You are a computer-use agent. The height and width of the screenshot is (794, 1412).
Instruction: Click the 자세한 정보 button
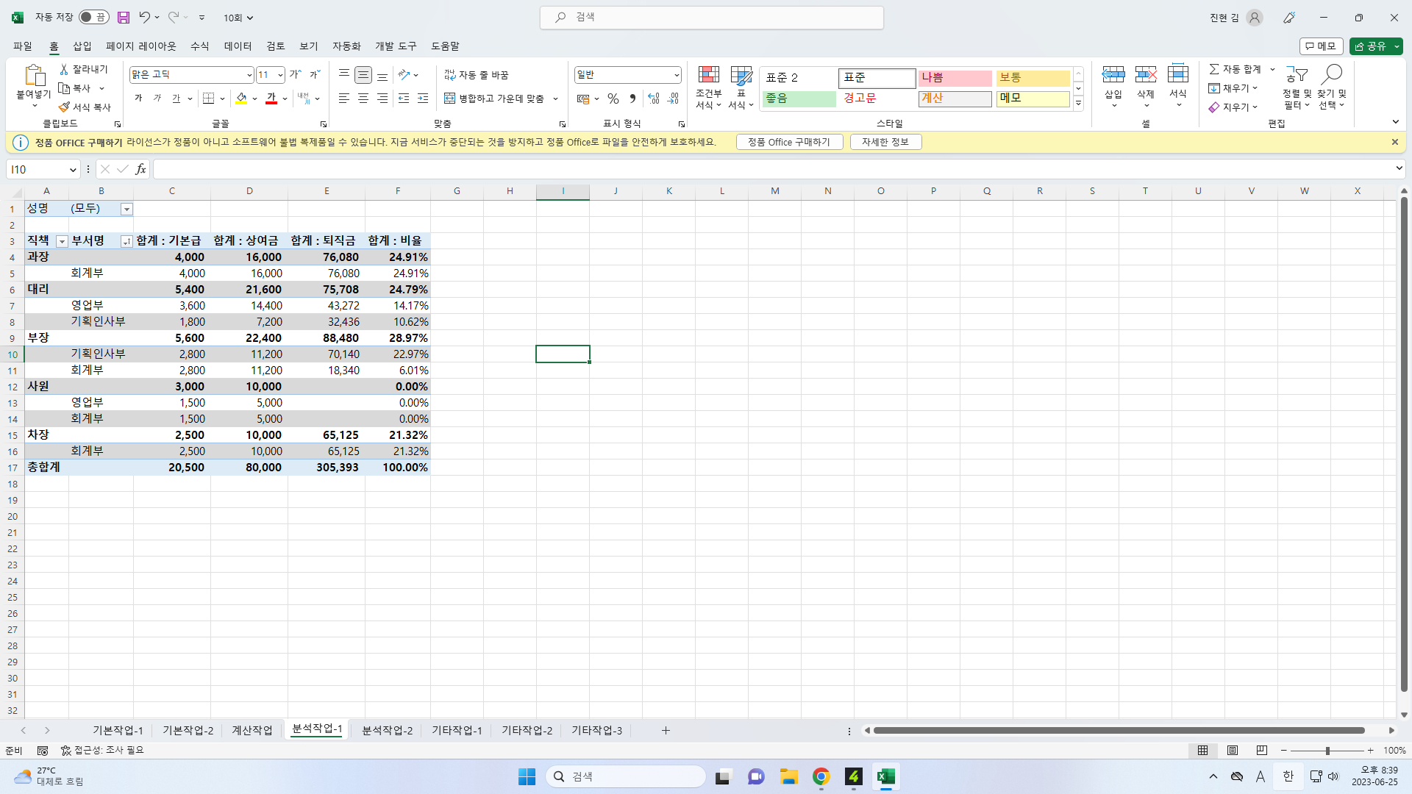(885, 143)
